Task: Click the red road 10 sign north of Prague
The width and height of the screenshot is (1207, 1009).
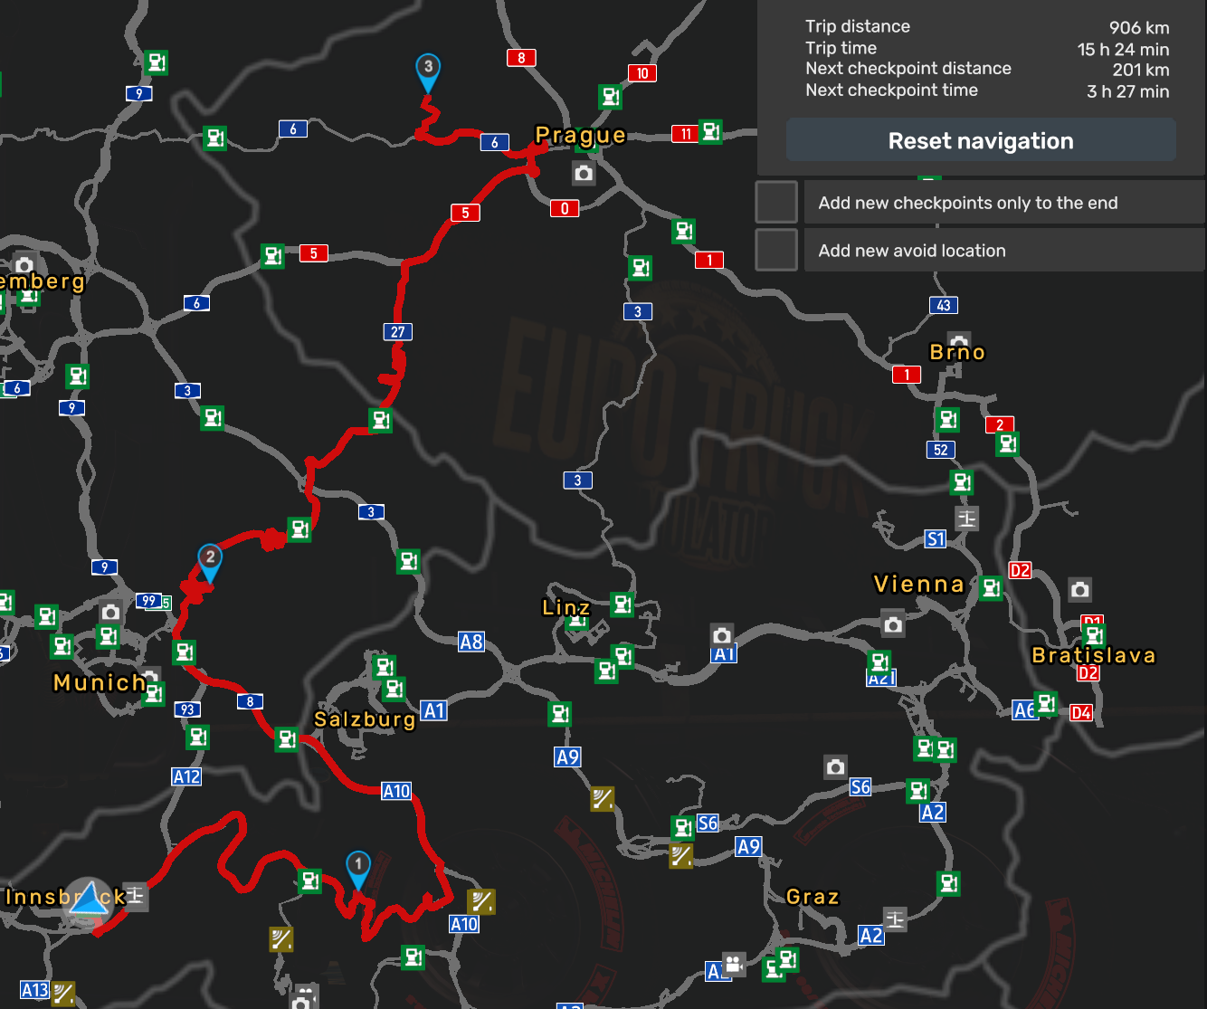Action: (642, 73)
